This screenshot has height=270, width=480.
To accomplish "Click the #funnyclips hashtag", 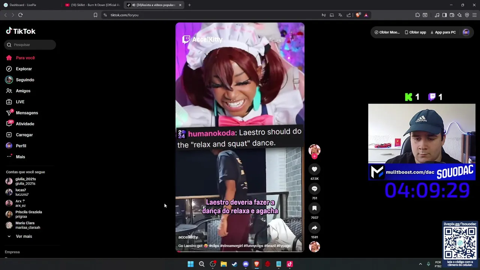I will [x=253, y=246].
